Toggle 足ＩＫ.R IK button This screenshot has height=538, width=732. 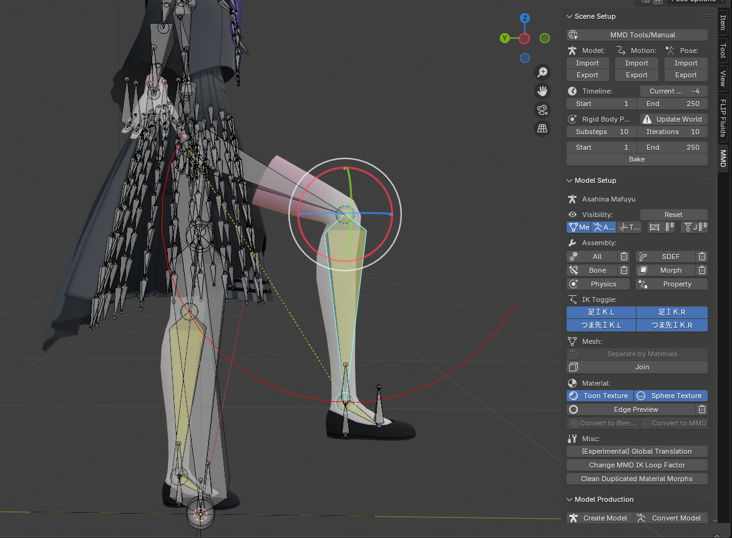[x=671, y=312]
